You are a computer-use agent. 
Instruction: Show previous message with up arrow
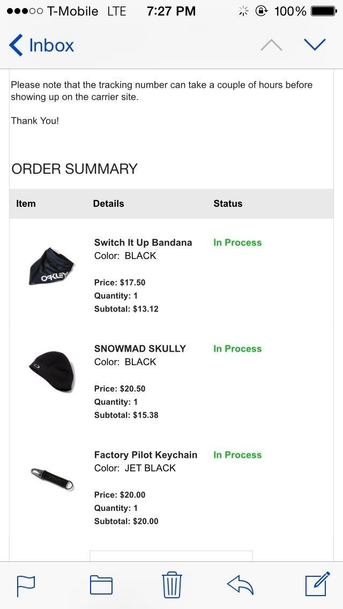tap(271, 46)
